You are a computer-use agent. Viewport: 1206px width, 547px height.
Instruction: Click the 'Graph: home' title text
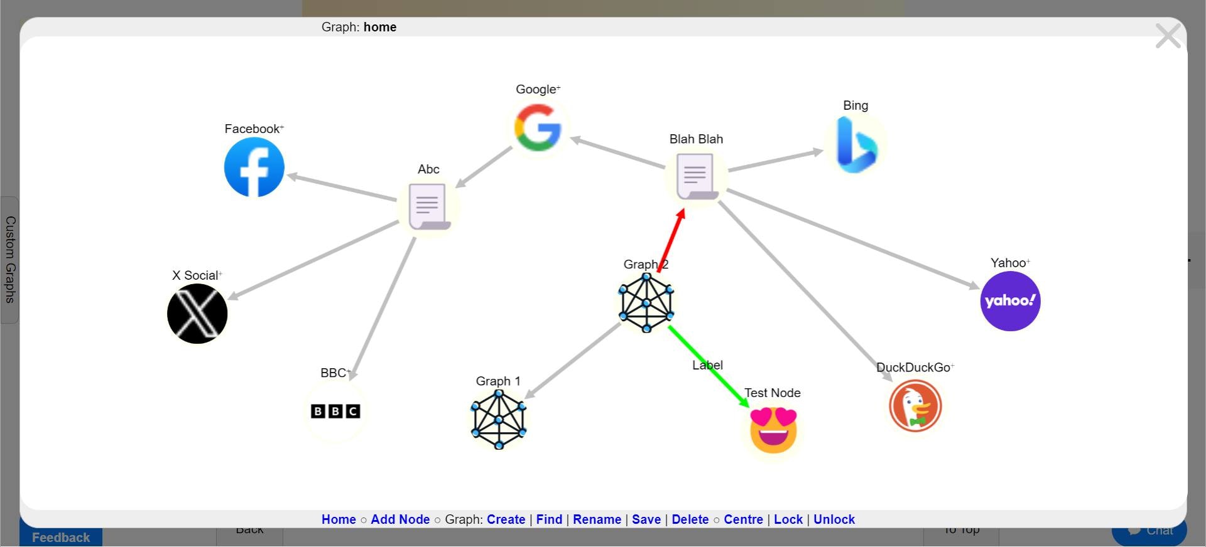pyautogui.click(x=359, y=27)
